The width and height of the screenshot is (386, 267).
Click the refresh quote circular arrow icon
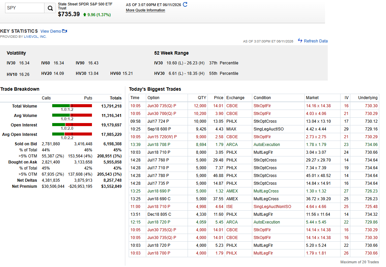click(185, 4)
